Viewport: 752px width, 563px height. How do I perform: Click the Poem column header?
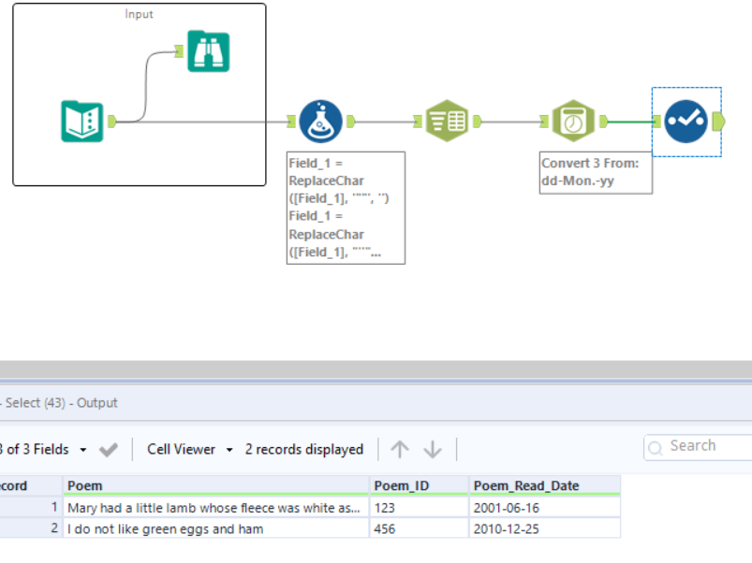point(215,485)
